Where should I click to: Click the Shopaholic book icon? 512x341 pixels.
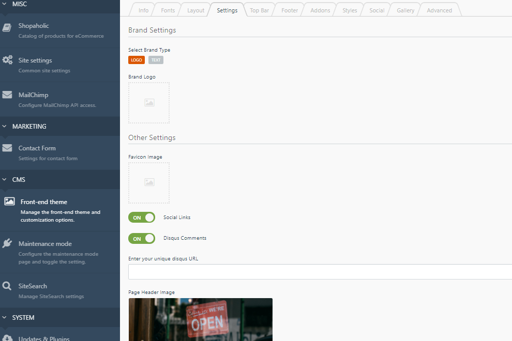click(7, 28)
